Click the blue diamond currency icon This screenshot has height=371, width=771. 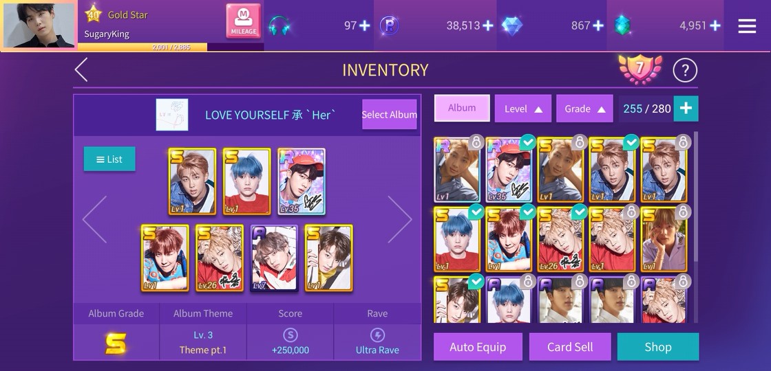click(511, 25)
